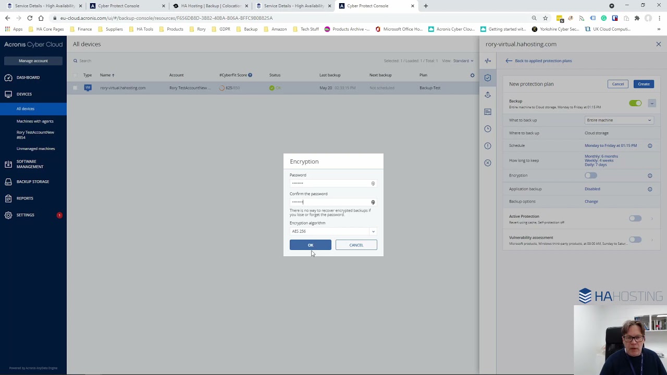Tick the select-all checkbox in table header
Viewport: 667px width, 375px height.
(75, 75)
